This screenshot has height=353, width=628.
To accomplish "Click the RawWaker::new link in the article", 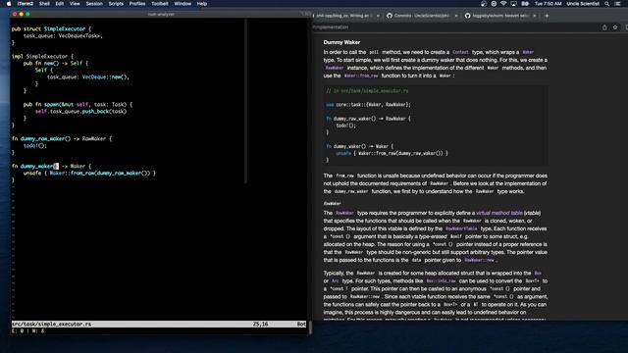I will click(479, 260).
